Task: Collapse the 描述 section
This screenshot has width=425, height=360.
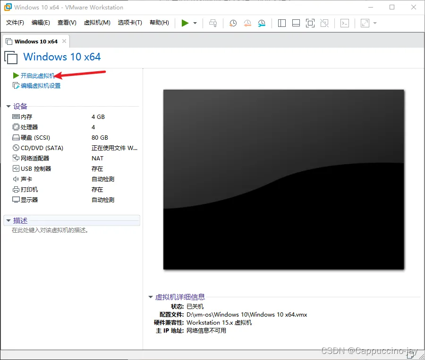Action: pyautogui.click(x=8, y=220)
